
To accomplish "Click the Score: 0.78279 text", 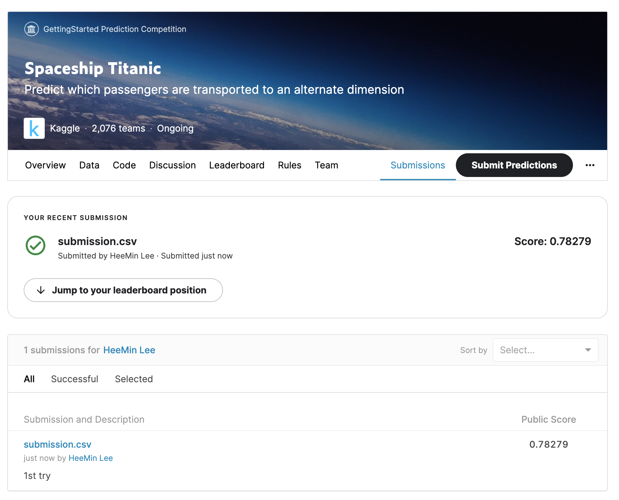I will point(553,241).
